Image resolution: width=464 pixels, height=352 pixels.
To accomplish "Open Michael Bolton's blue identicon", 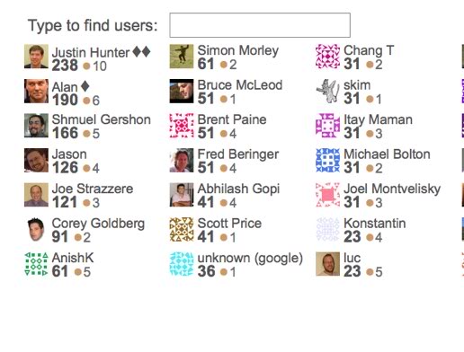I will click(328, 161).
